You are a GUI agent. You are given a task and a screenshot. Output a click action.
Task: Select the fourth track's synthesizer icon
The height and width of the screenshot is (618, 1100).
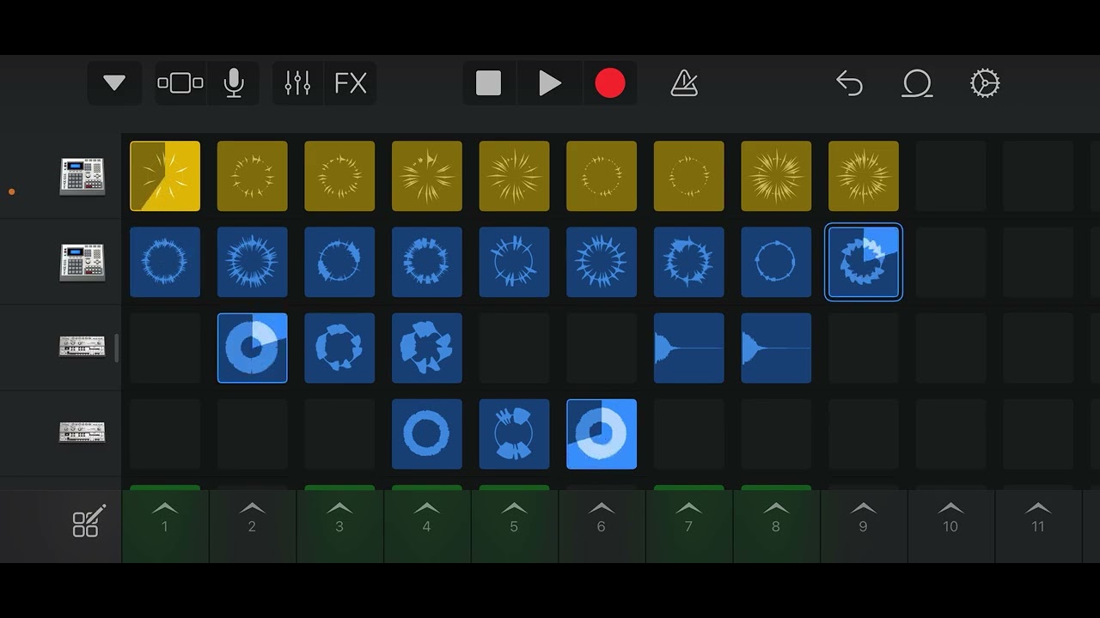[82, 433]
